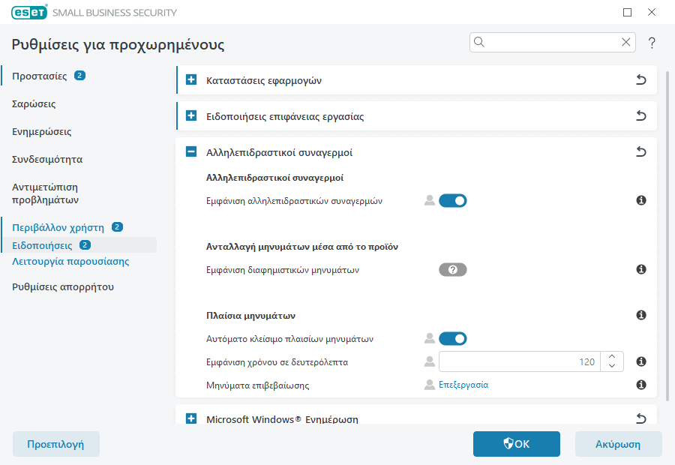
Task: Show info for Εμφάνιση αλληλεπιδραστικών συναγερμών
Action: pyautogui.click(x=641, y=201)
